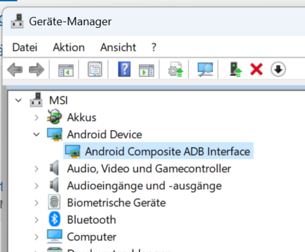The height and width of the screenshot is (252, 305).
Task: Toggle the console tree pane icon
Action: tap(66, 70)
